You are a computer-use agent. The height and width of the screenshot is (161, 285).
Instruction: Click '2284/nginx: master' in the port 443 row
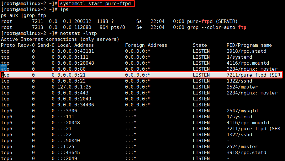pos(252,93)
